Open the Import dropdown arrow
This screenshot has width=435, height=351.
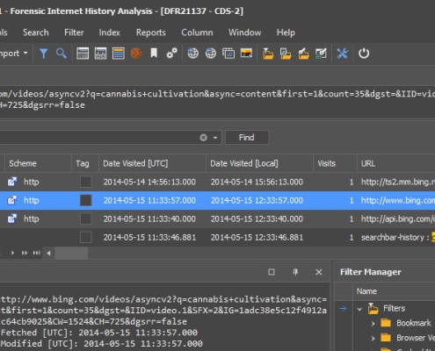coord(25,54)
